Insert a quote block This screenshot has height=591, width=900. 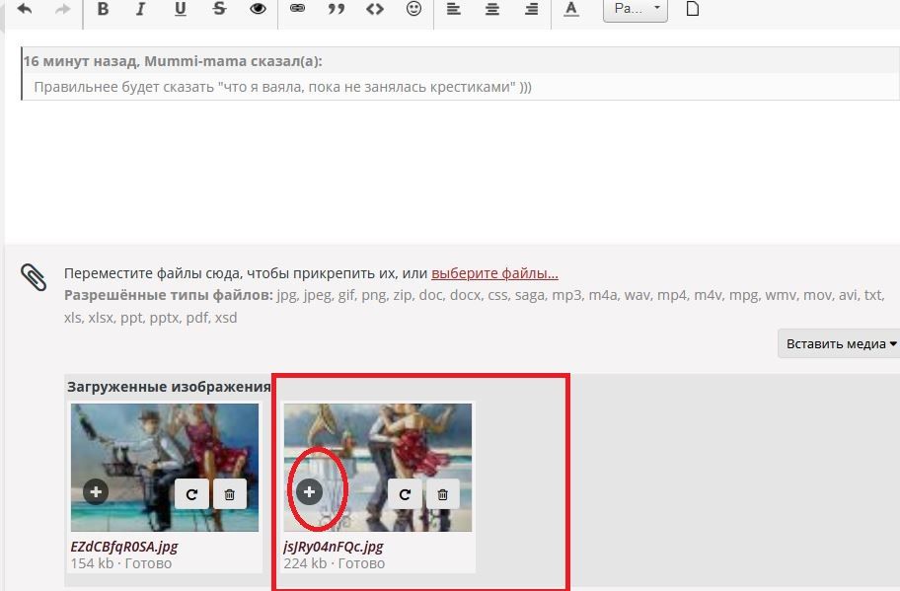pyautogui.click(x=336, y=9)
